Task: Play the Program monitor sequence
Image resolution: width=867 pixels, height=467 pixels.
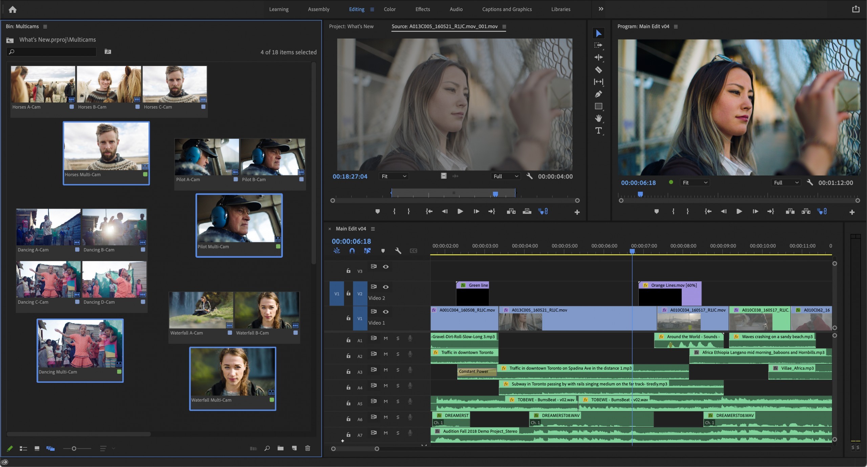Action: pos(739,211)
